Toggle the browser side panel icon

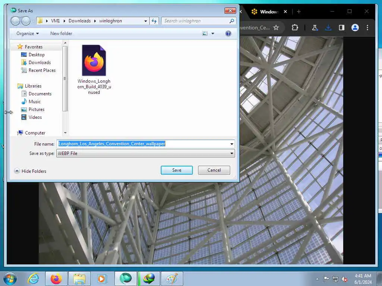coord(342,28)
